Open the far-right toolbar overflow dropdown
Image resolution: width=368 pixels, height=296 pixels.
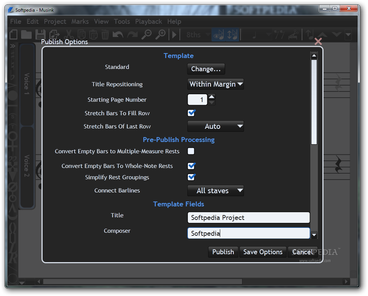(x=348, y=35)
